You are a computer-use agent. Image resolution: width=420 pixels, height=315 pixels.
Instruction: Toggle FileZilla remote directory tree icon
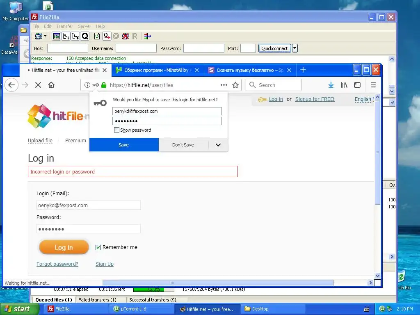[75, 36]
